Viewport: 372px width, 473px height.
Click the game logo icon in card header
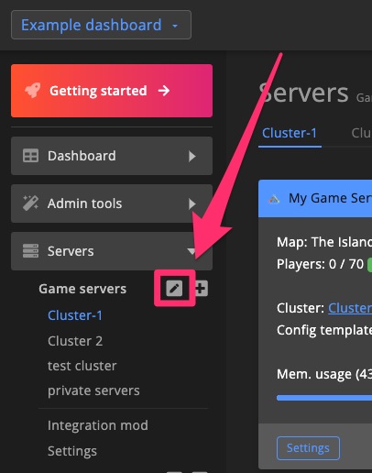[x=274, y=199]
